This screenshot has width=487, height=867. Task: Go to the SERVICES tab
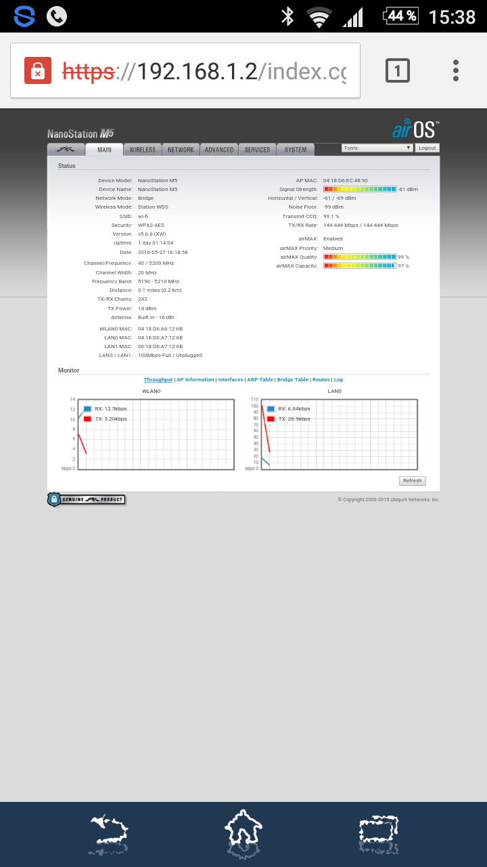point(257,150)
